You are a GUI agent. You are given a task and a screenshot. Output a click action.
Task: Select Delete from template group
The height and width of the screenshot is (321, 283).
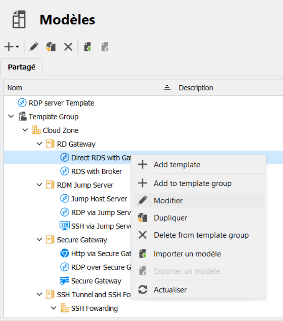(201, 235)
